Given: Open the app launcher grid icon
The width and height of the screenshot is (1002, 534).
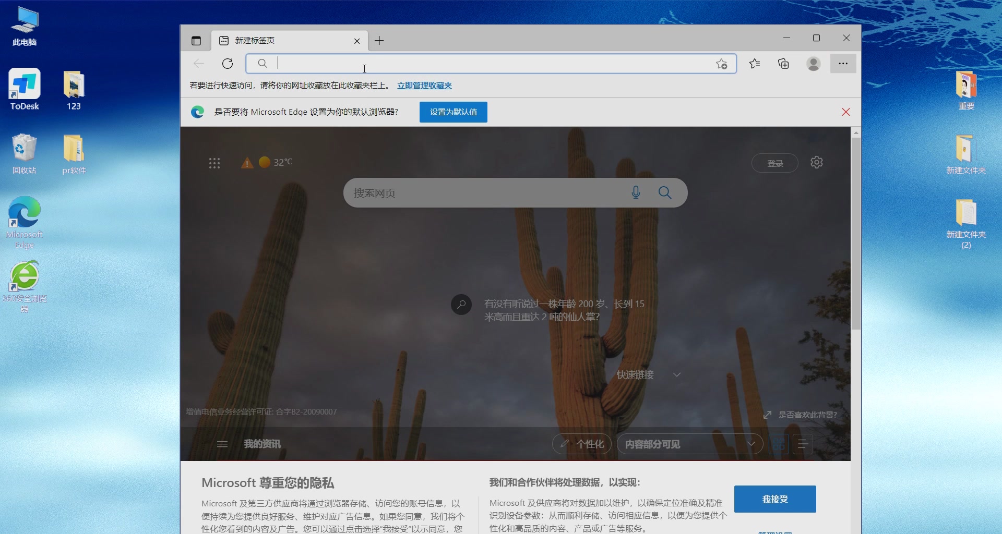Looking at the screenshot, I should click(214, 163).
